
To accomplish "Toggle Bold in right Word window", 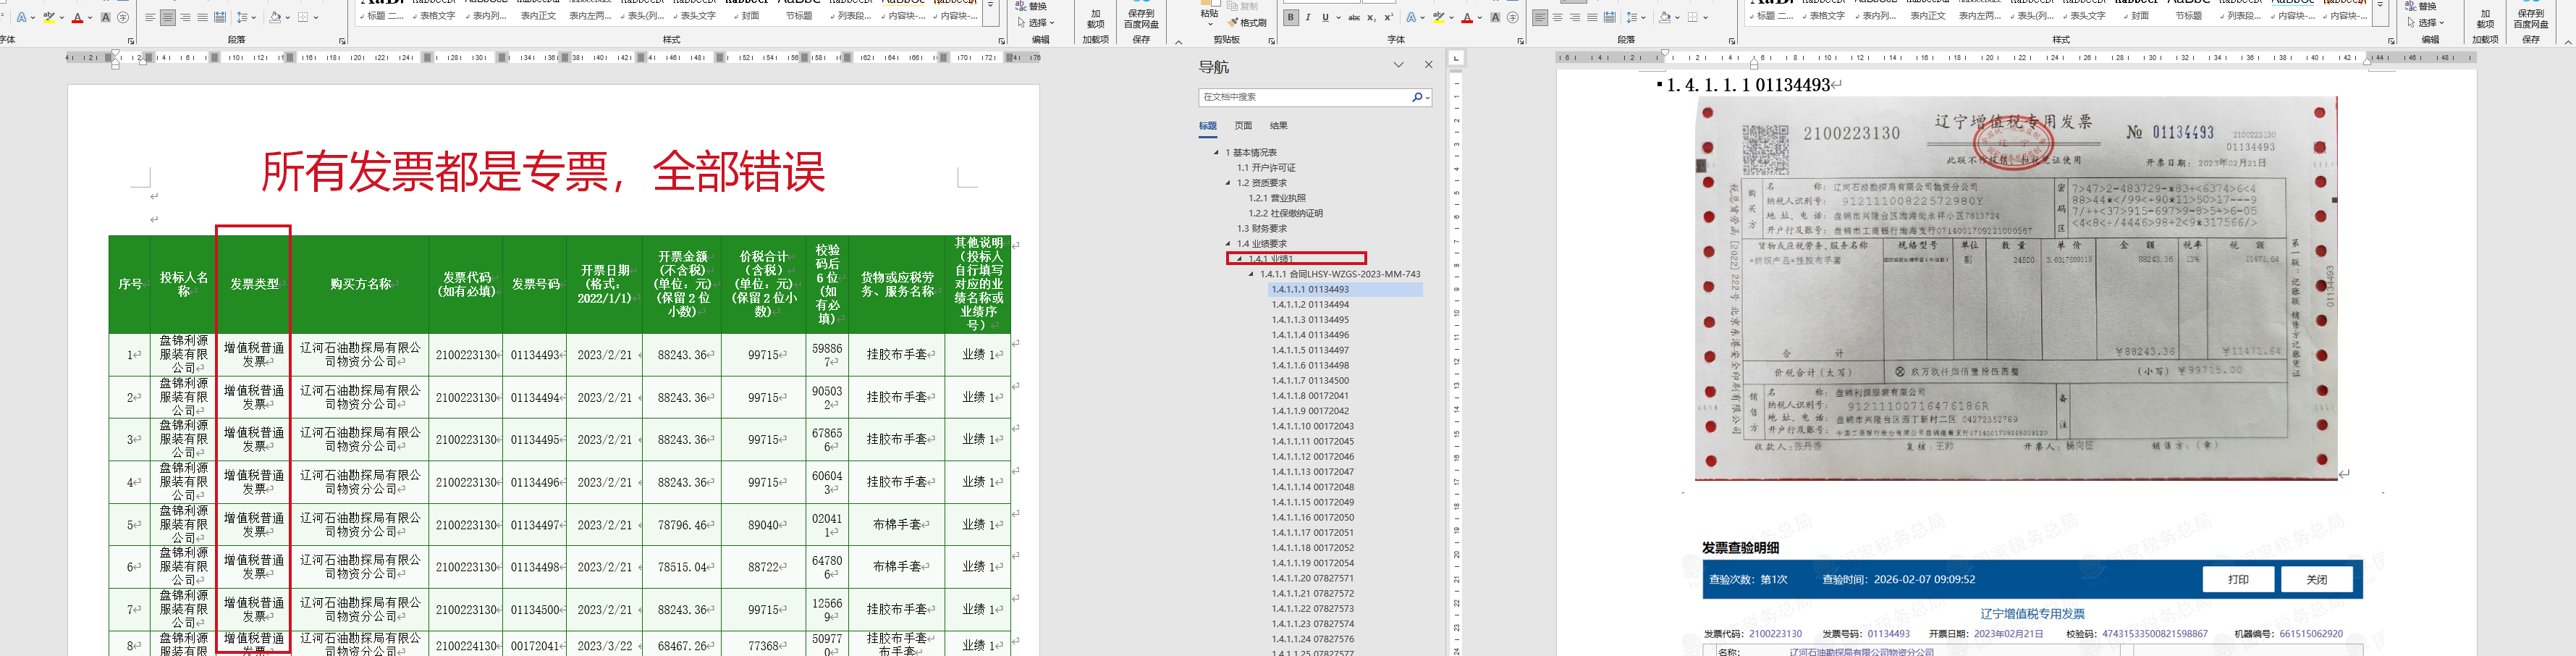I will [x=1291, y=18].
